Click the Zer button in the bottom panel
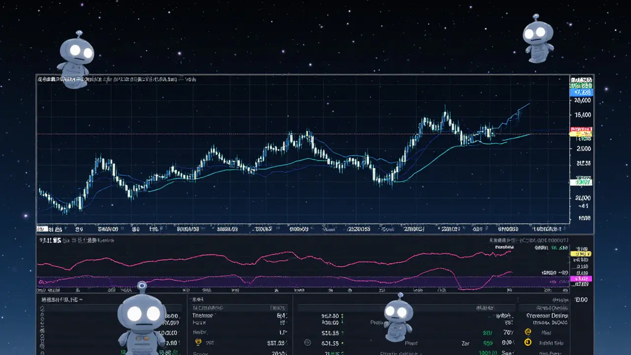The image size is (631, 355). pos(464,343)
